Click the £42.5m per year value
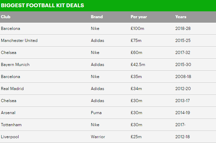216x143 pixels. (x=138, y=65)
